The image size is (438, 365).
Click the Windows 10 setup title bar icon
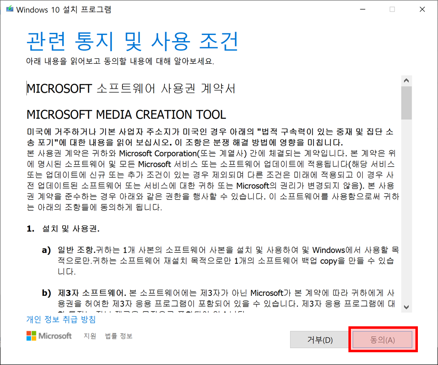click(x=10, y=9)
